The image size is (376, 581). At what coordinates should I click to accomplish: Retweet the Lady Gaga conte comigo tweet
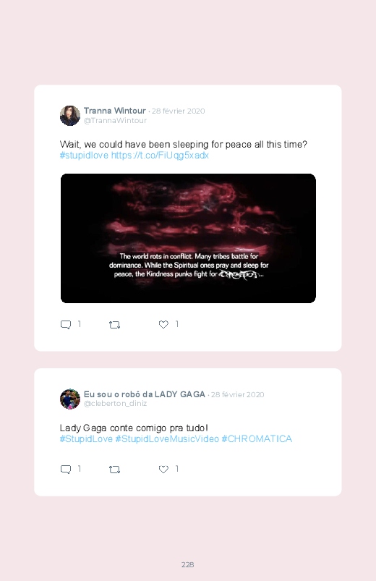(x=114, y=470)
